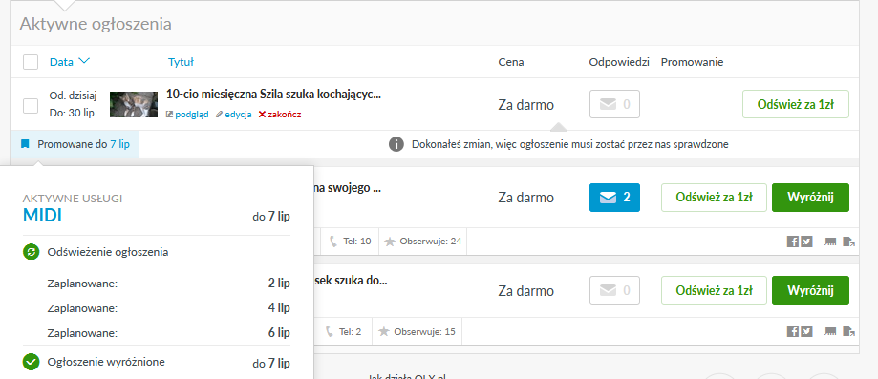The width and height of the screenshot is (878, 379).
Task: Click 'Odśwież za 1zł' for the Szila ad
Action: tap(796, 104)
